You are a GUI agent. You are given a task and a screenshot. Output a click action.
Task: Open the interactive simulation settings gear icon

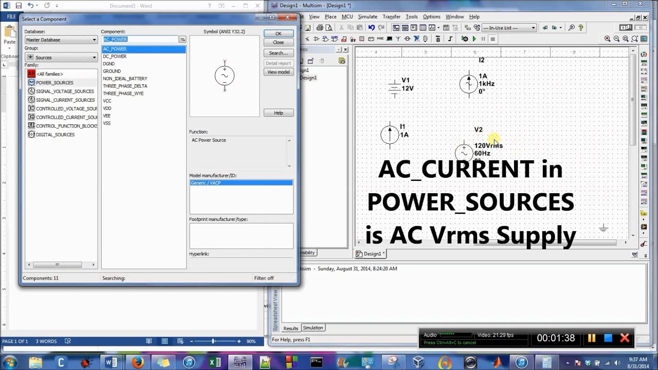[x=465, y=39]
